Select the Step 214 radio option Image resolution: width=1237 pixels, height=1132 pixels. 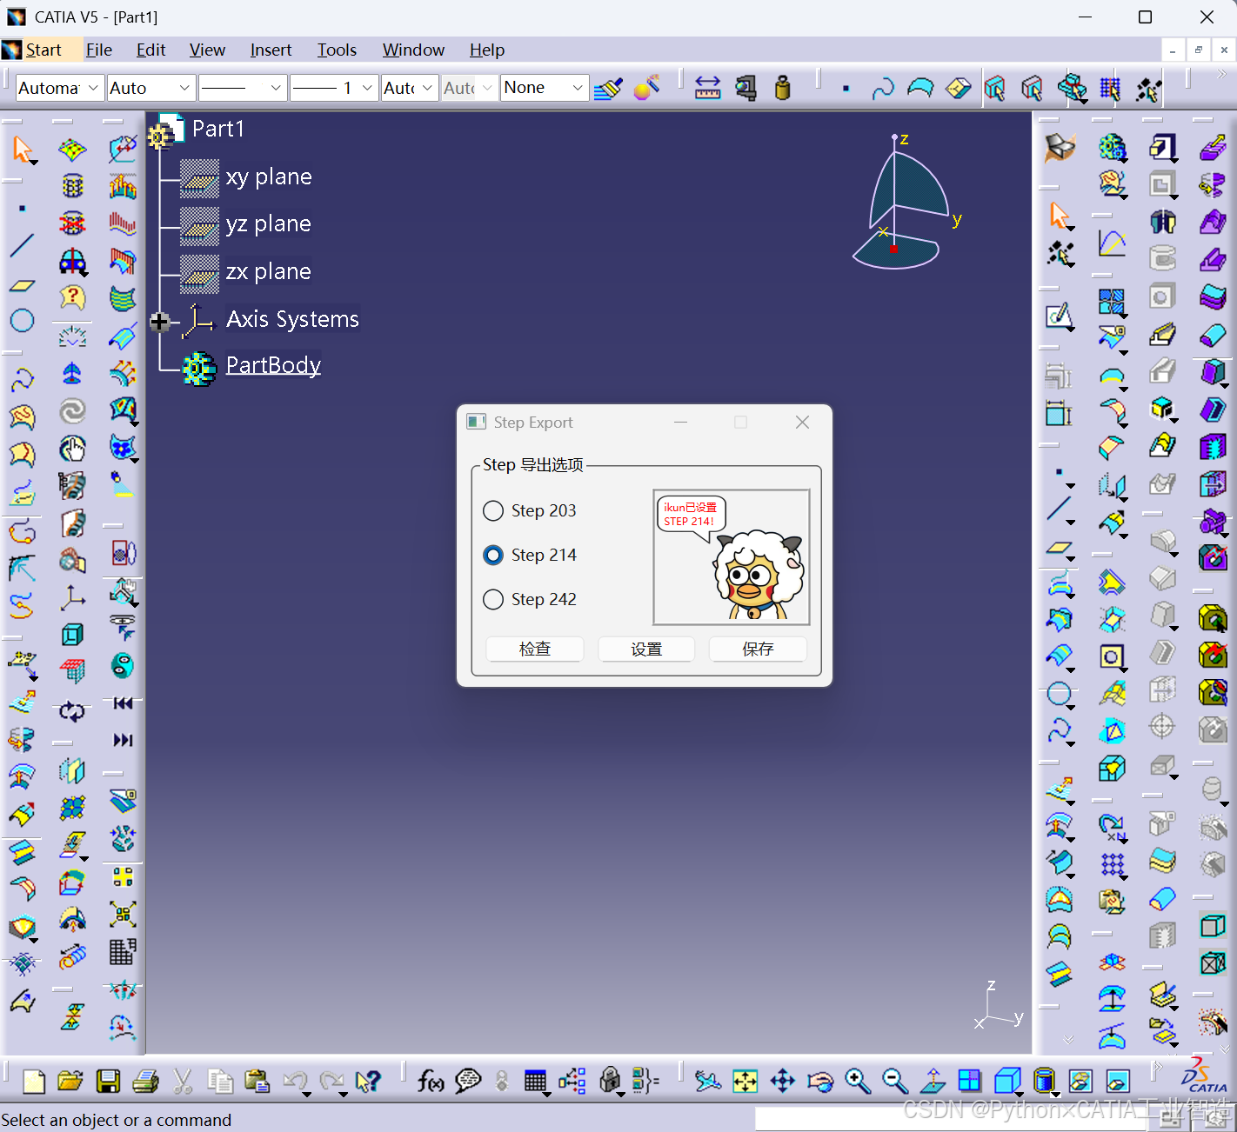click(x=493, y=555)
